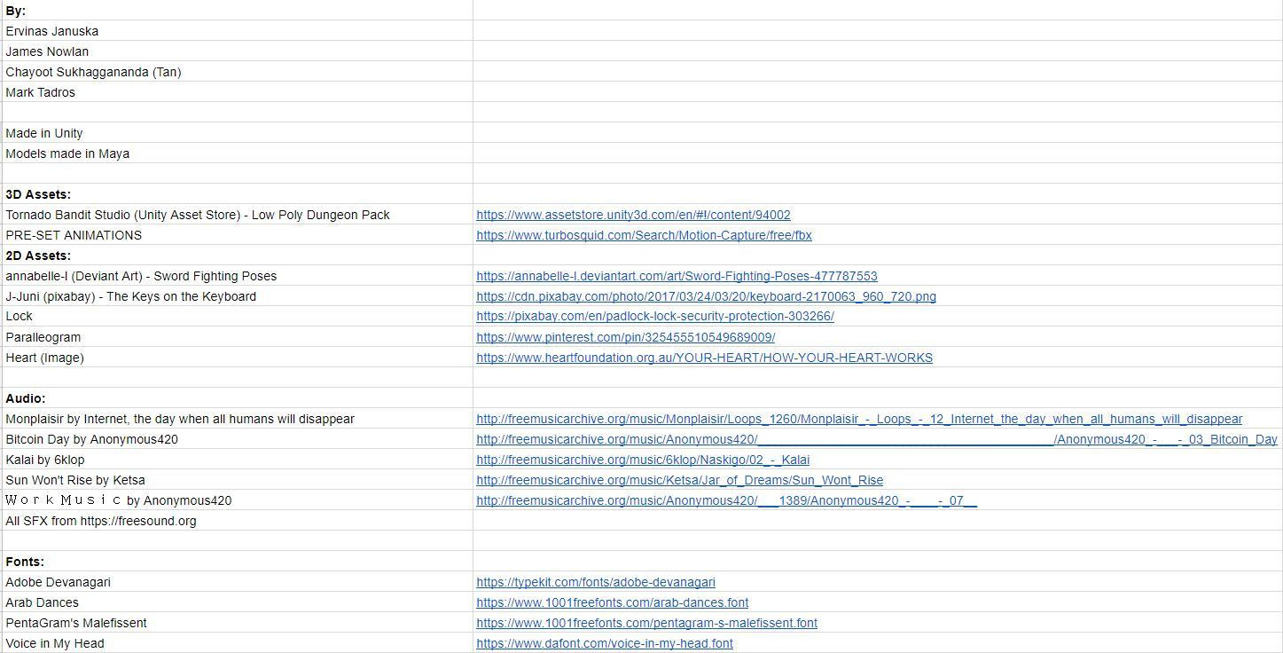Select the 'Made in Unity' cell

238,133
